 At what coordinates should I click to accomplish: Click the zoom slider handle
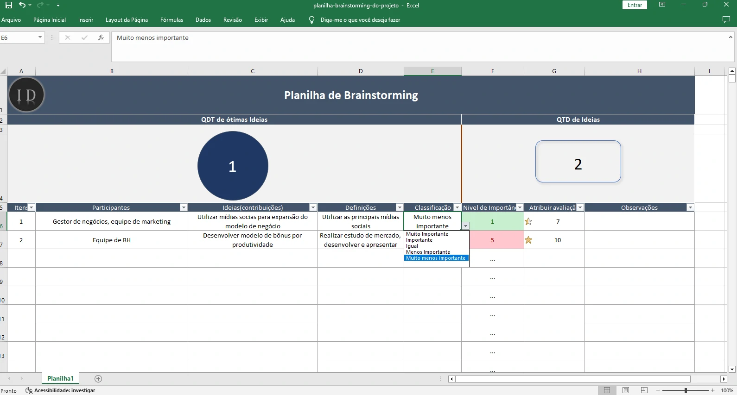tap(686, 390)
